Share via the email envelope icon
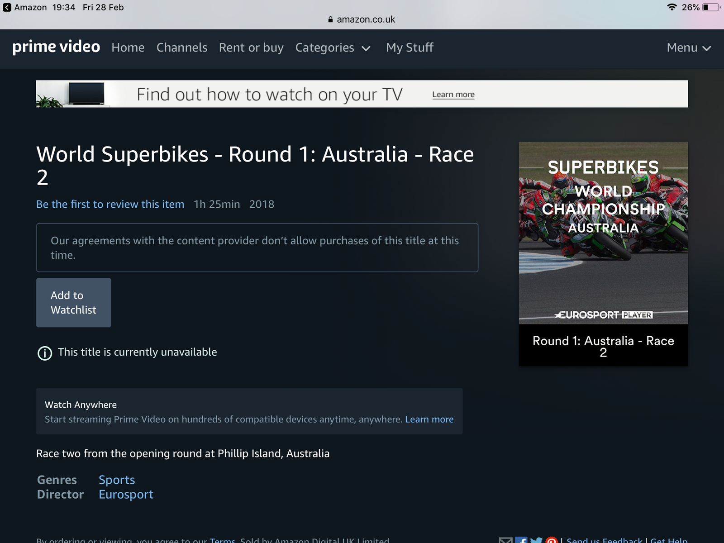The height and width of the screenshot is (543, 724). coord(505,540)
